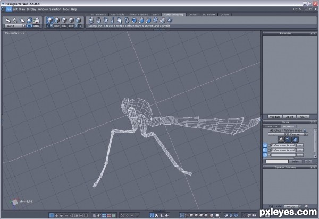Expand the Properties panel header arrow

pos(311,33)
